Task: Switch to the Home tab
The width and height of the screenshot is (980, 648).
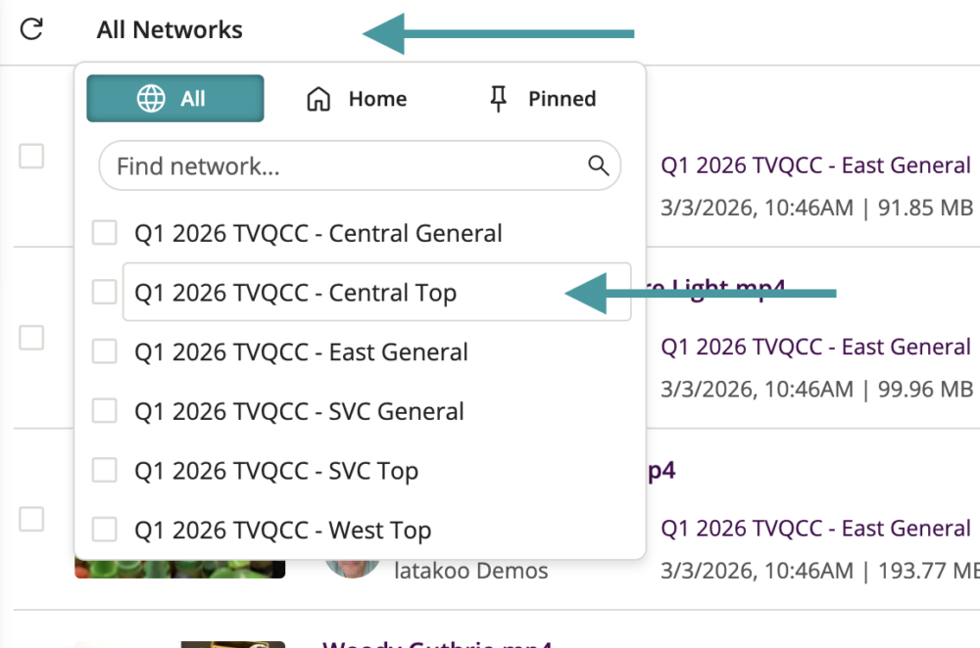Action: tap(356, 99)
